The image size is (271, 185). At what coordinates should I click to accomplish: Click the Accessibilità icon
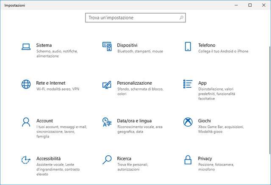coord(26,160)
